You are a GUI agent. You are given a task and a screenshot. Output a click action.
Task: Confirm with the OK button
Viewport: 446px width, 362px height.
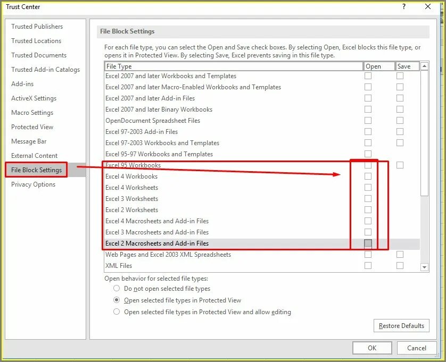click(372, 348)
